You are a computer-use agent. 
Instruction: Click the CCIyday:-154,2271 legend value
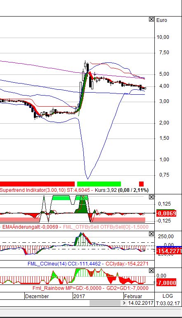(127, 264)
